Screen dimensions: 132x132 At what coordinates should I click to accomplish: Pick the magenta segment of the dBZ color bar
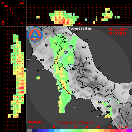tap(129, 131)
